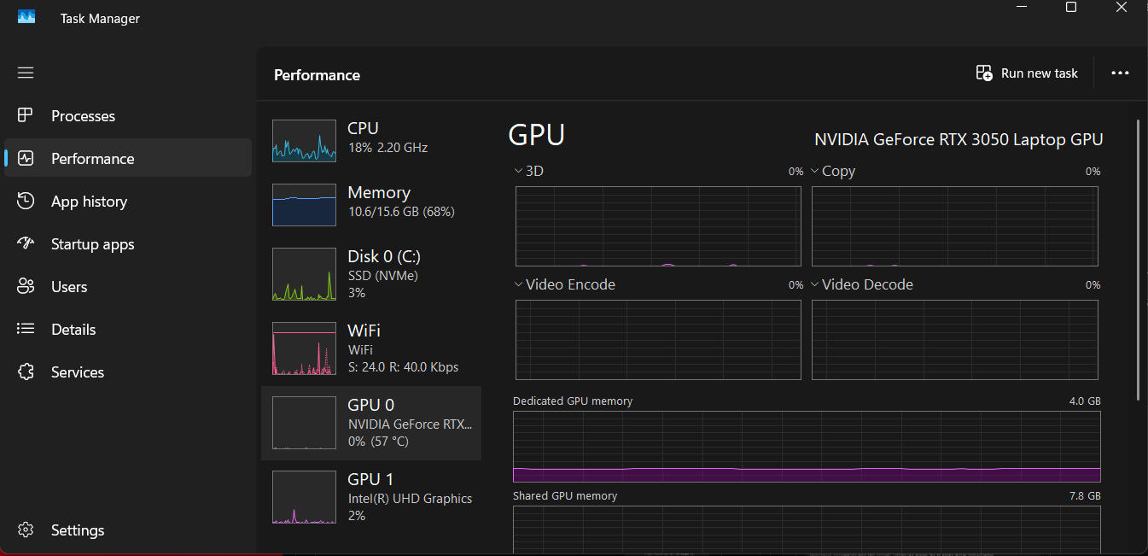Click the Processes icon in sidebar
This screenshot has height=556, width=1148.
click(26, 115)
